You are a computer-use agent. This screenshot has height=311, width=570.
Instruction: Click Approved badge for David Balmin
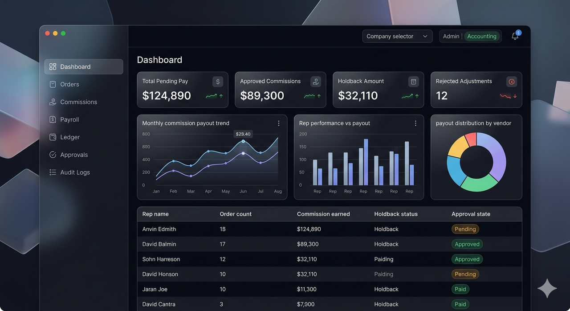[x=467, y=244]
